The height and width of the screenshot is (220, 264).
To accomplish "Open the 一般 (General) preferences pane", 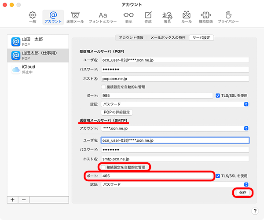I will (x=32, y=17).
